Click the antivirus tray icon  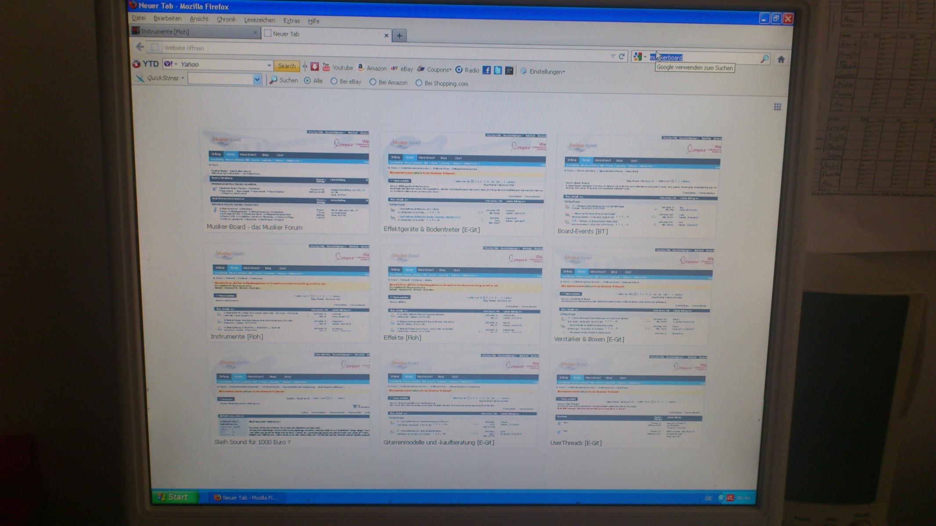730,497
